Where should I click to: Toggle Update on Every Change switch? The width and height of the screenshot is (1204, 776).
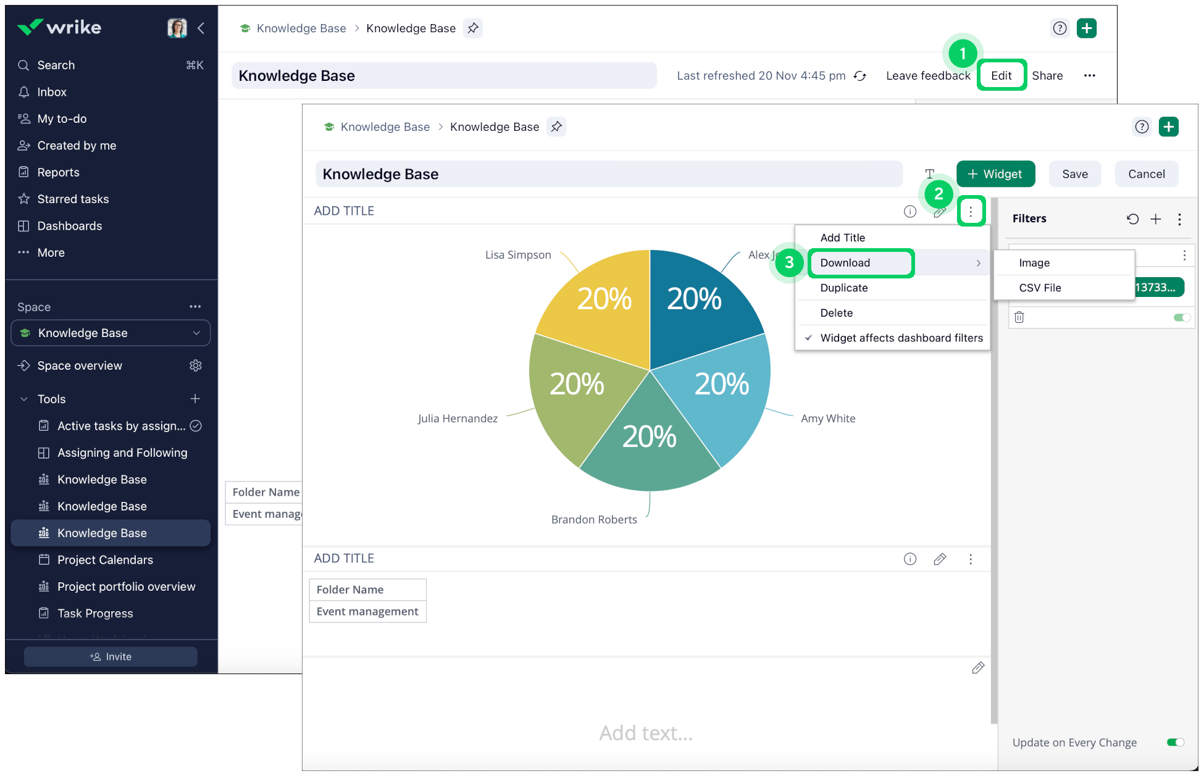(1175, 742)
